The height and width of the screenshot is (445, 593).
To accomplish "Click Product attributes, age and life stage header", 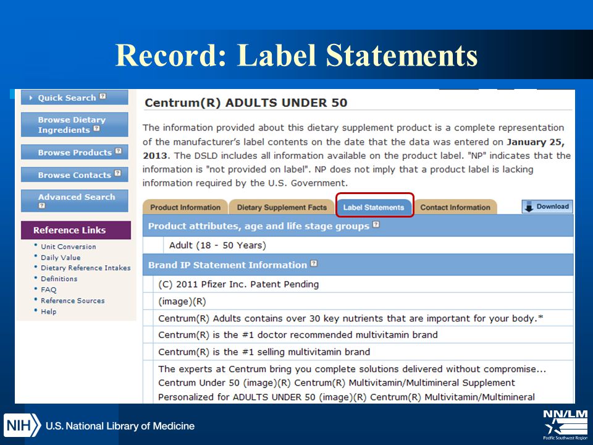I will (x=358, y=226).
